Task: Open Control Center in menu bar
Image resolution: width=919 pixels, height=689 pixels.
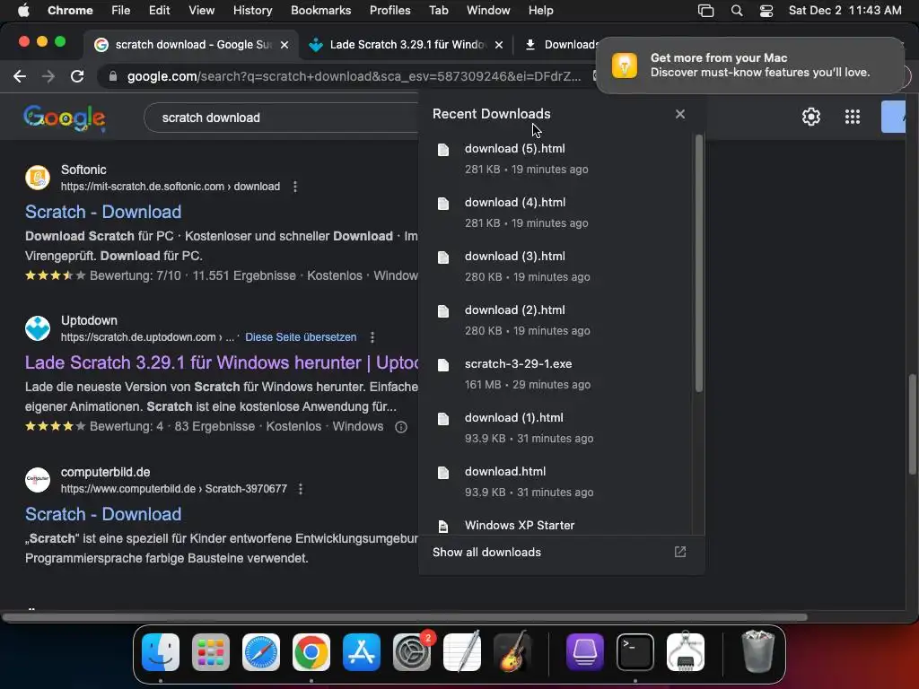Action: 766,11
